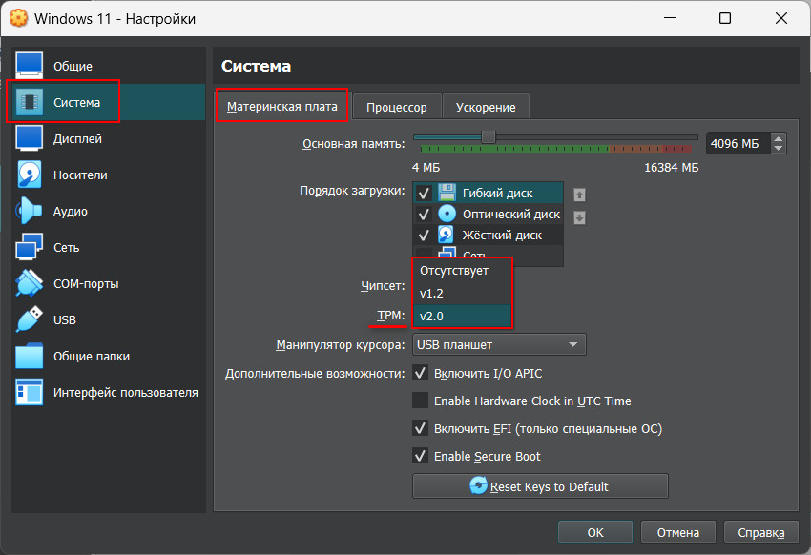The height and width of the screenshot is (555, 811).
Task: Select Дисплей label in settings sidebar
Action: coord(77,138)
